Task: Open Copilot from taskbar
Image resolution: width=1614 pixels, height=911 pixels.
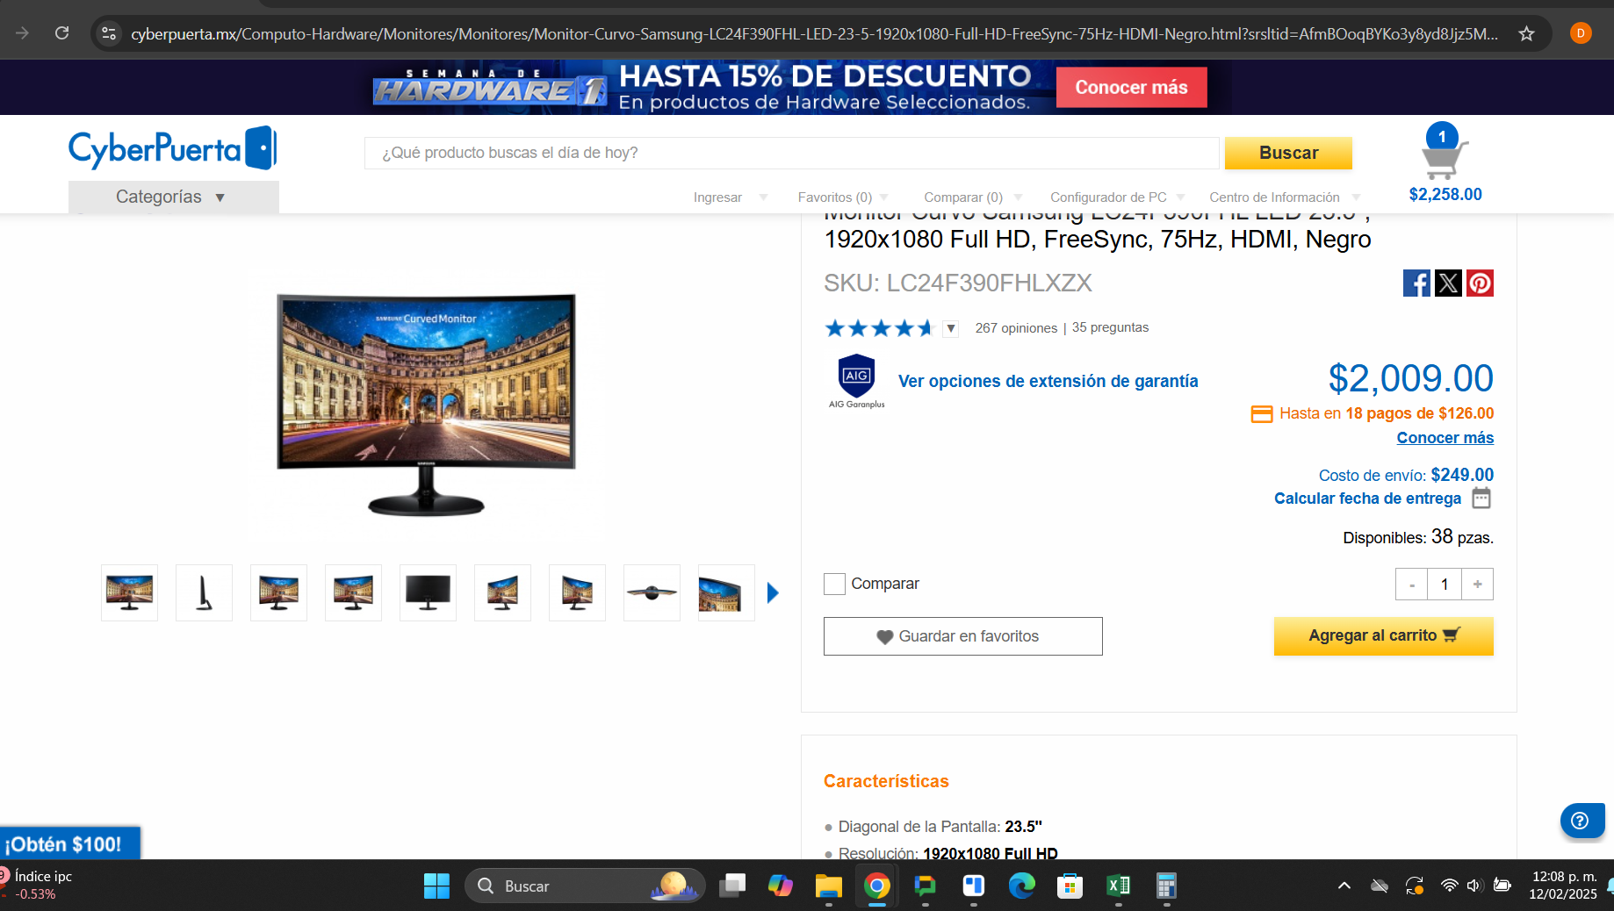Action: coord(780,886)
